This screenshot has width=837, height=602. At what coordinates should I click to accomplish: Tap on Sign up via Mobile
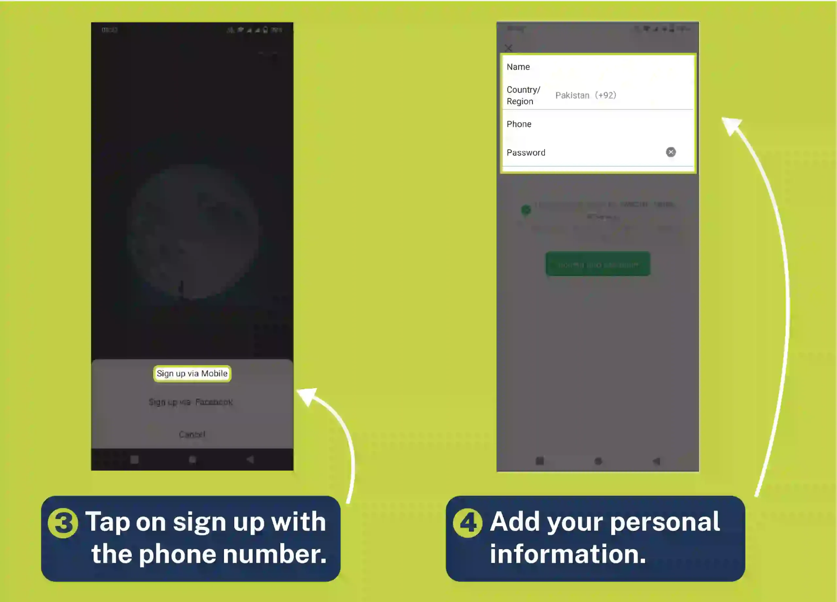click(x=192, y=374)
